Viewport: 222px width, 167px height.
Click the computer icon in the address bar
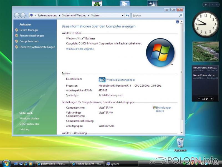click(31, 15)
